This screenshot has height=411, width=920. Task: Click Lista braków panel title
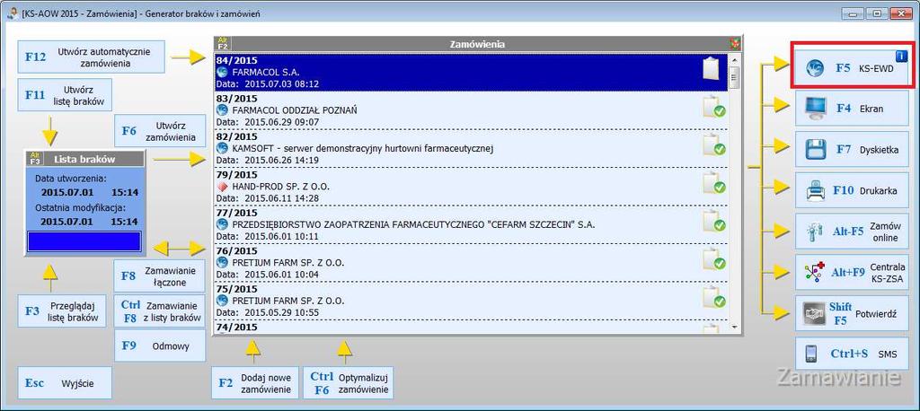84,159
